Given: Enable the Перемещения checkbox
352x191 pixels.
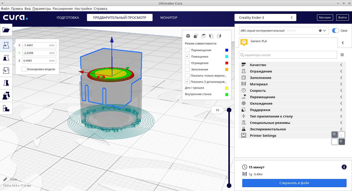Looking at the screenshot, I should 187,50.
